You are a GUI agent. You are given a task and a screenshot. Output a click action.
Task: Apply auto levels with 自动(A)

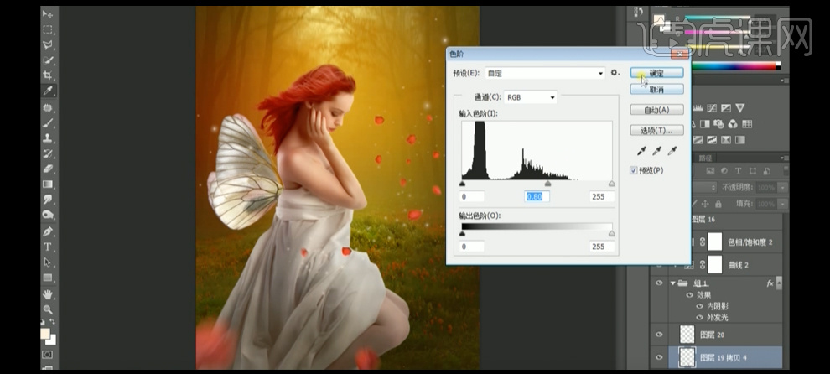click(x=657, y=110)
